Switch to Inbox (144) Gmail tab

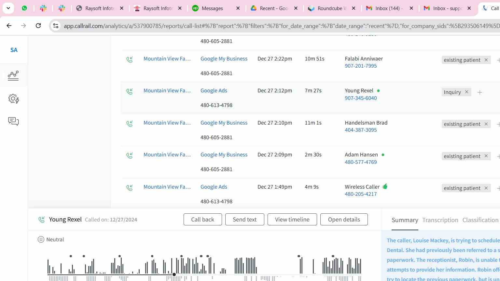pyautogui.click(x=389, y=8)
